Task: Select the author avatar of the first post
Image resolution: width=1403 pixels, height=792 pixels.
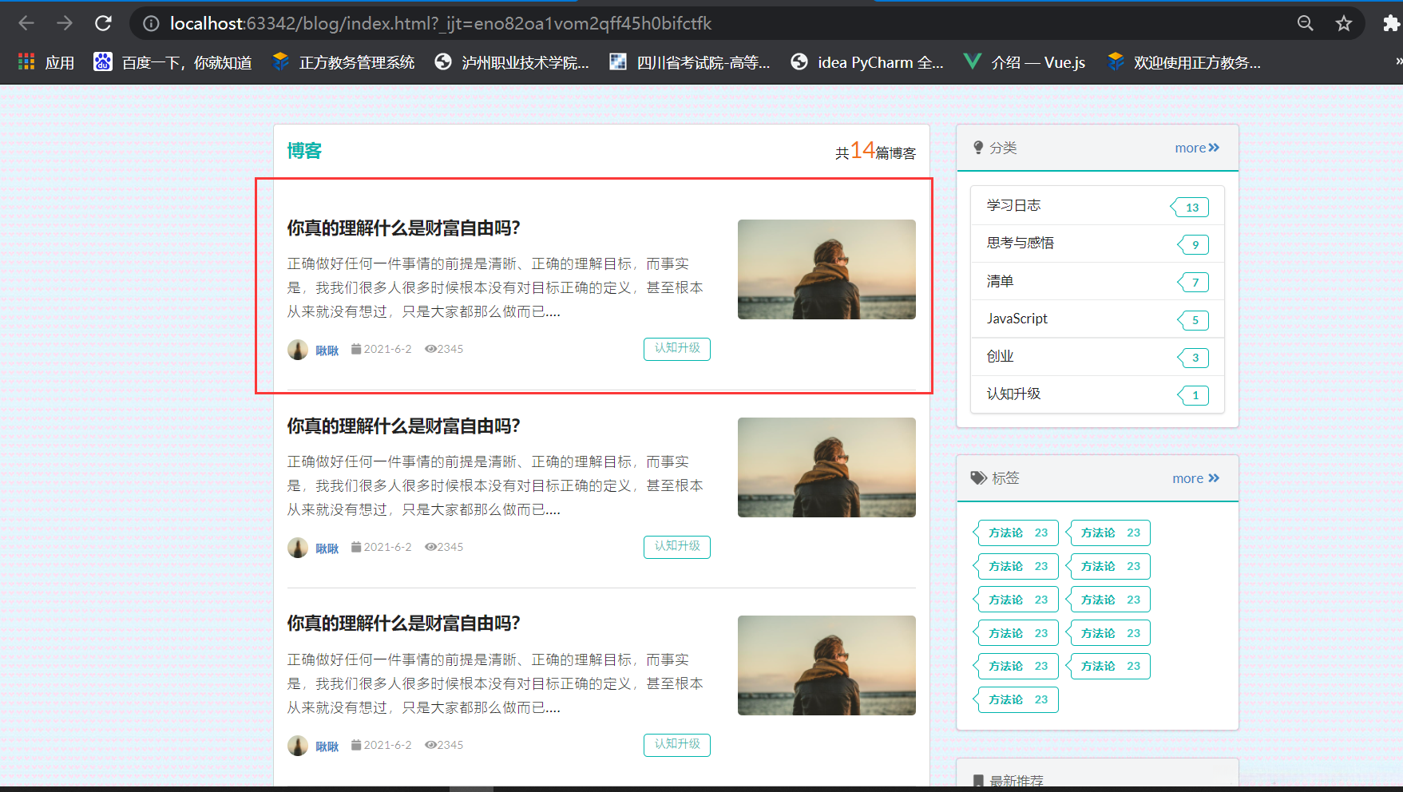Action: [x=297, y=350]
